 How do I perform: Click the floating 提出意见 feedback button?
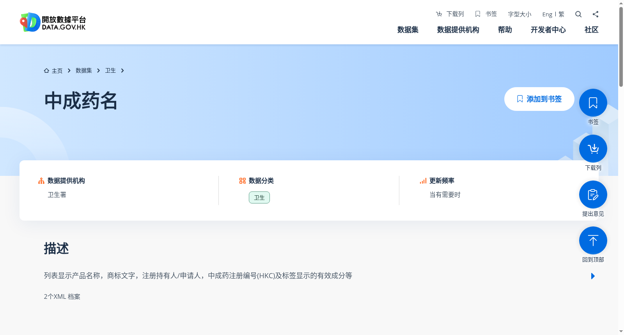(x=593, y=195)
